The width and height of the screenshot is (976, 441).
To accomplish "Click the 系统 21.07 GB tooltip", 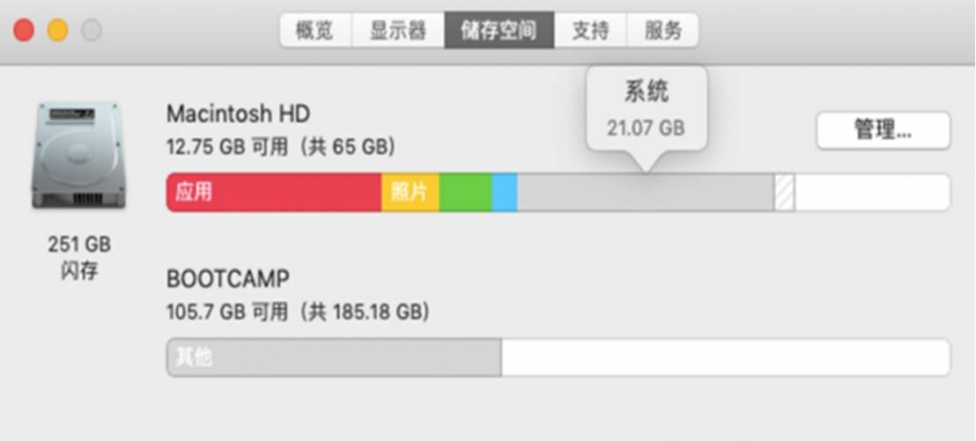I will point(647,109).
